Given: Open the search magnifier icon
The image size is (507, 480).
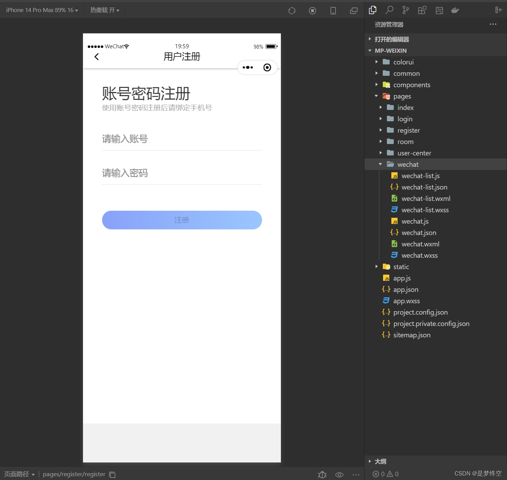Looking at the screenshot, I should [x=389, y=10].
